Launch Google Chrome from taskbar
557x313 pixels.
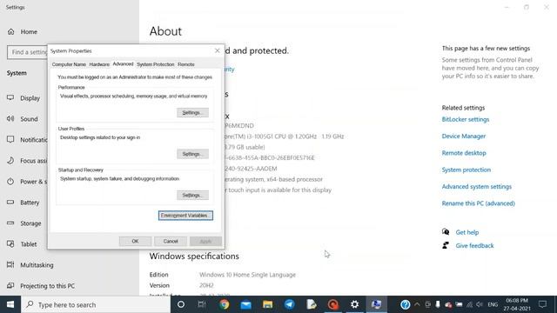pos(225,304)
